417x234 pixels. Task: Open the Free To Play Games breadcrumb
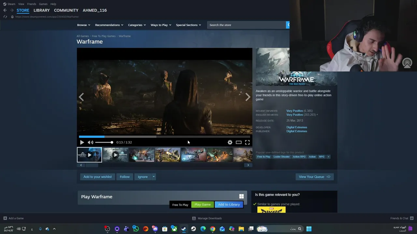pyautogui.click(x=104, y=36)
